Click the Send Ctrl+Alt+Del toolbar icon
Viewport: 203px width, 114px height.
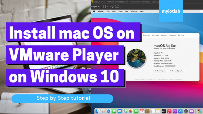112,6
